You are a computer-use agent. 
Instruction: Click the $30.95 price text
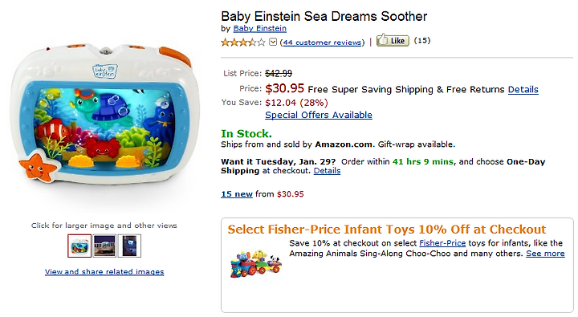[x=284, y=88]
